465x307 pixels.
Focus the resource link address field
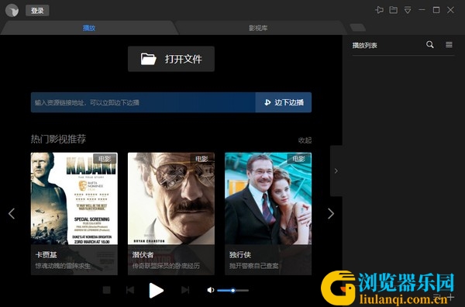coord(143,102)
